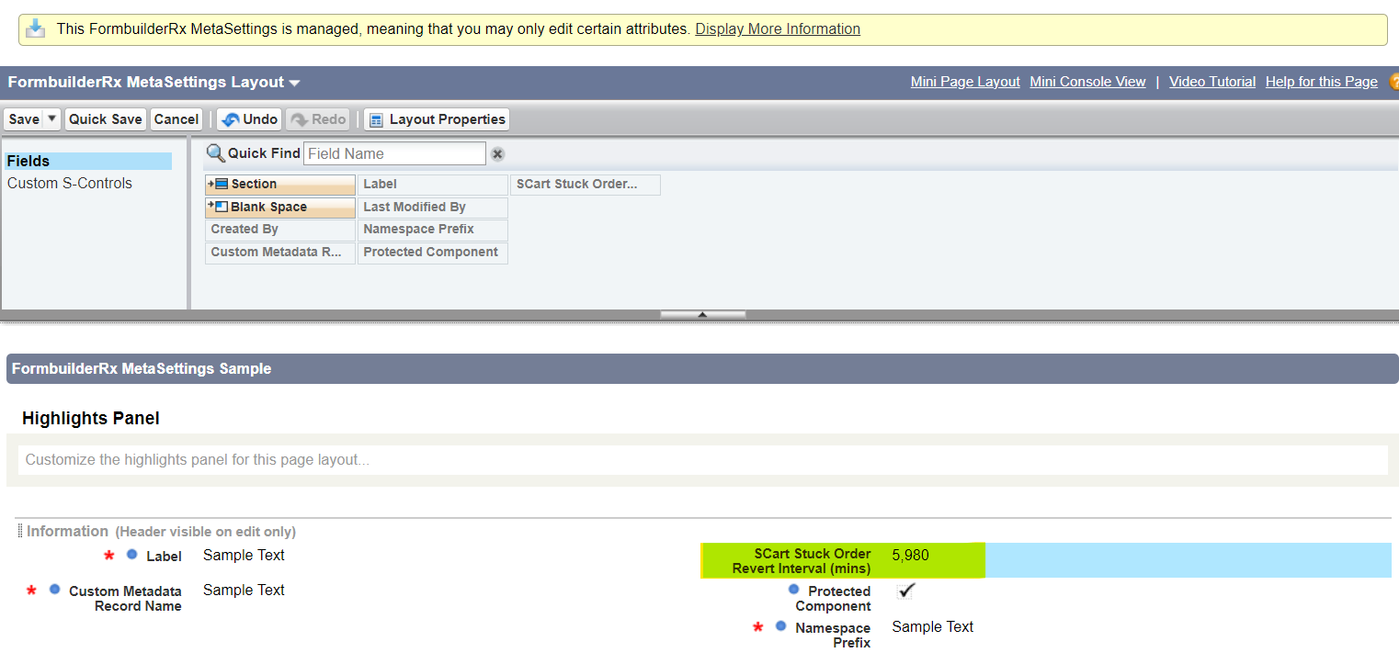
Task: Click the Cancel button
Action: pos(176,119)
